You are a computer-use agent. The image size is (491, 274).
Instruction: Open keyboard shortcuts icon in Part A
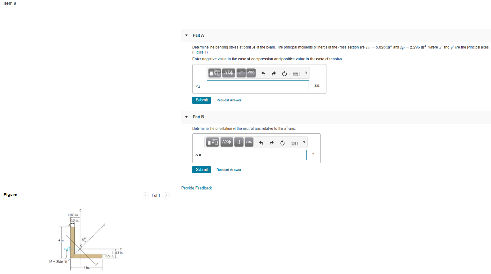(296, 74)
